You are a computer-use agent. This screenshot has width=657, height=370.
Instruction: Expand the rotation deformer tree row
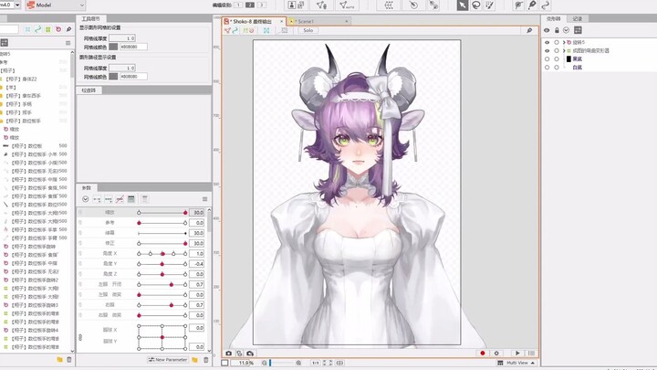[564, 42]
